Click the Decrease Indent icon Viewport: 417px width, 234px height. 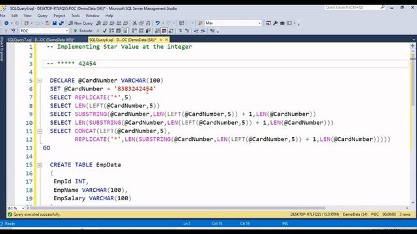196,31
